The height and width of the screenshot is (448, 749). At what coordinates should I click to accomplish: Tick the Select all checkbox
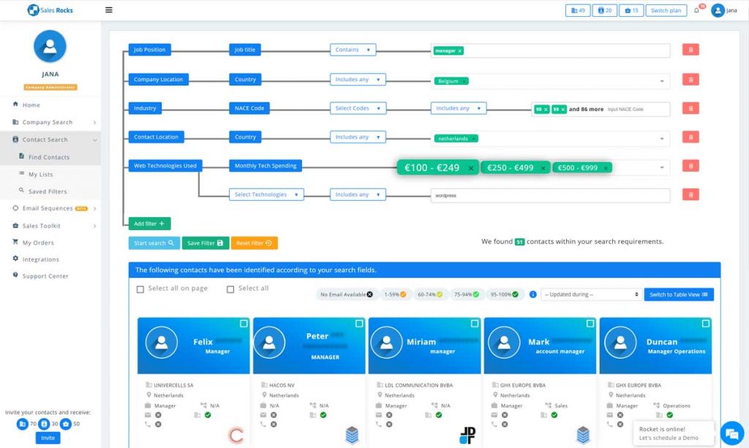(x=230, y=289)
